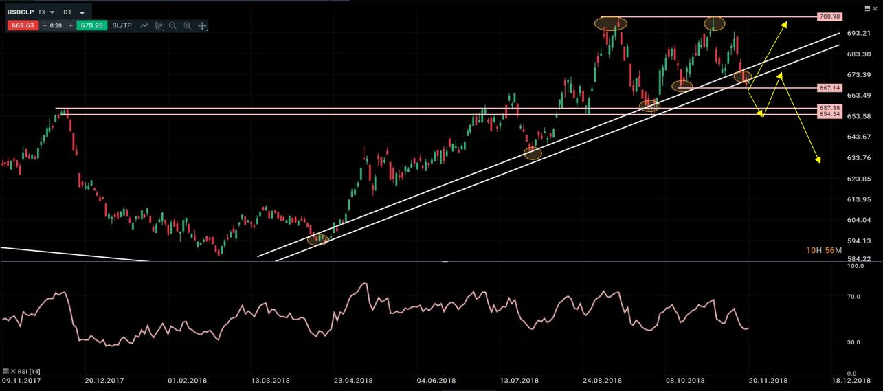Click the RSI 100.0 scale value
Screen dimensions: 883x391
coord(856,266)
